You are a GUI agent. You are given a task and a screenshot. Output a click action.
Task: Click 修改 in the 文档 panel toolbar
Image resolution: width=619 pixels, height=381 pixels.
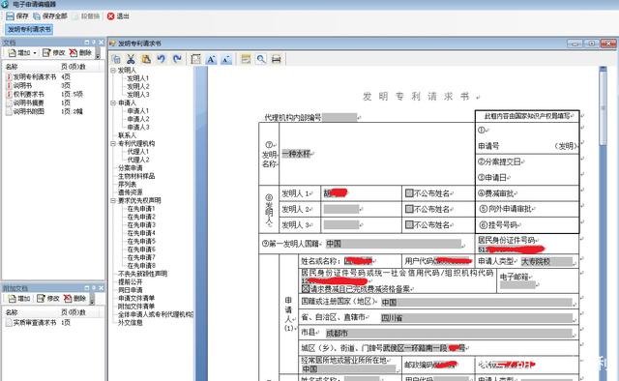(x=54, y=52)
